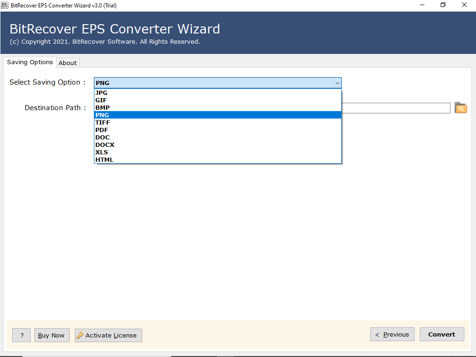Click the BitRecover app logo in title bar

coord(5,5)
